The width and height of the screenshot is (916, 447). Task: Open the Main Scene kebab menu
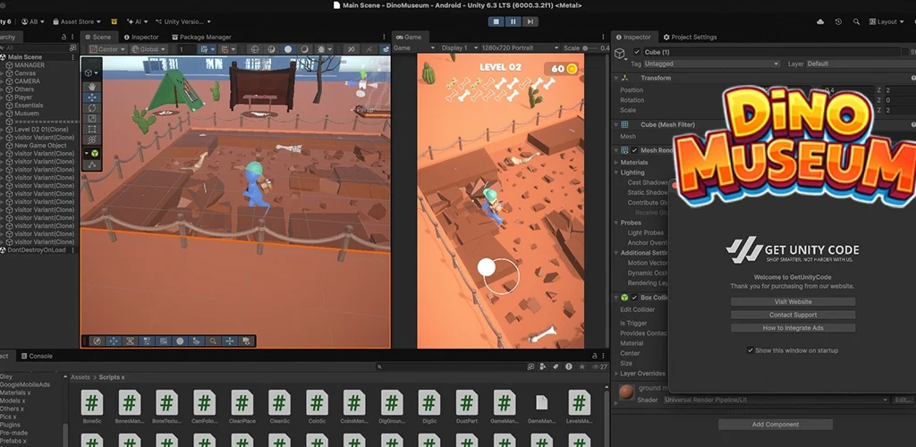coord(73,57)
